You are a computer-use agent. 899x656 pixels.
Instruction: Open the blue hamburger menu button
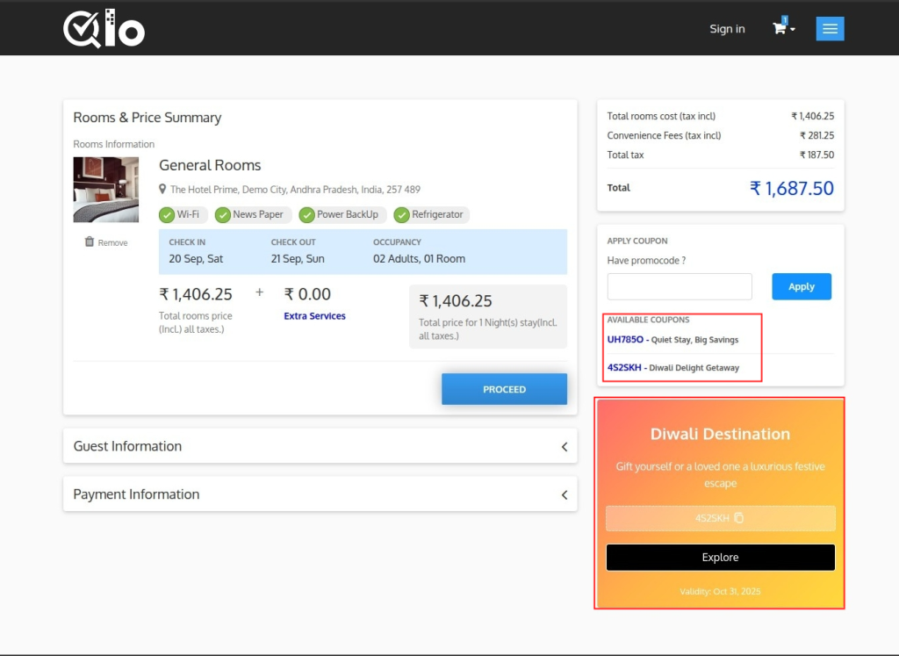click(x=830, y=29)
